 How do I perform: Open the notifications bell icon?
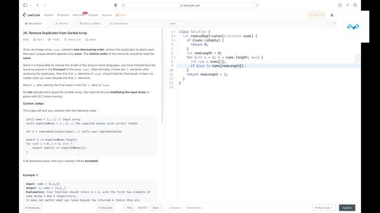(x=332, y=15)
